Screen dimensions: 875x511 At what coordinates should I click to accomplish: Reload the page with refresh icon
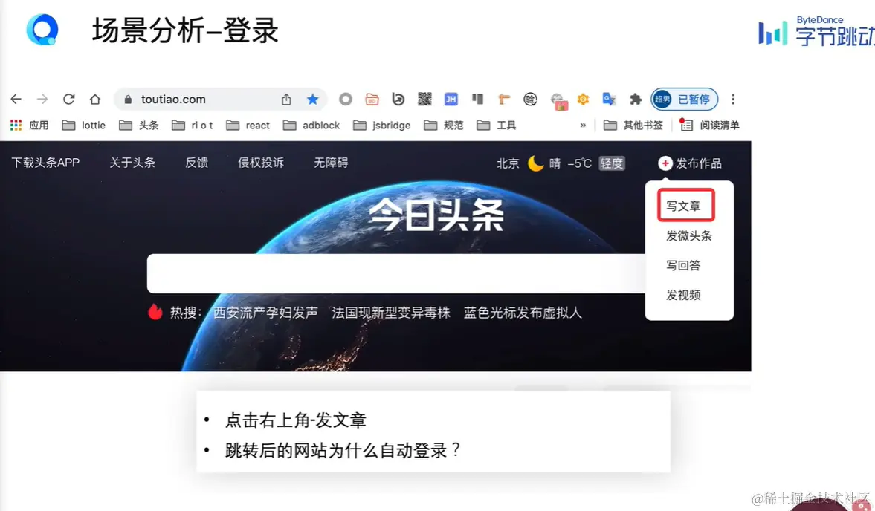pos(68,100)
